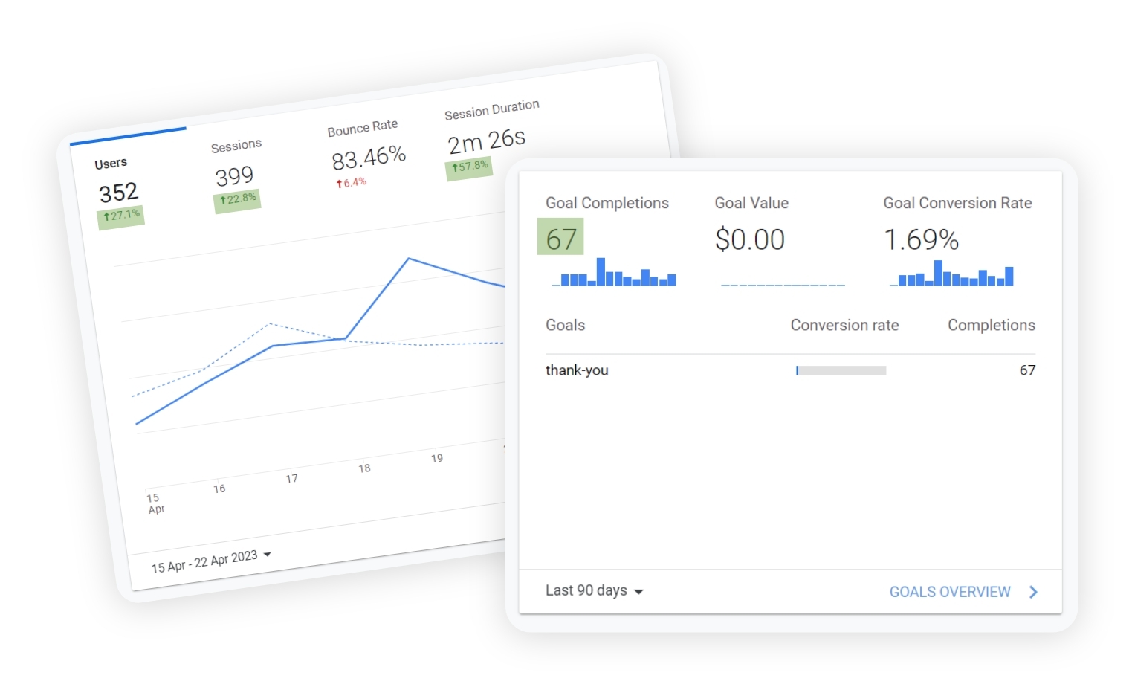Click the 27.1% users increase badge
The height and width of the screenshot is (690, 1132).
(121, 216)
